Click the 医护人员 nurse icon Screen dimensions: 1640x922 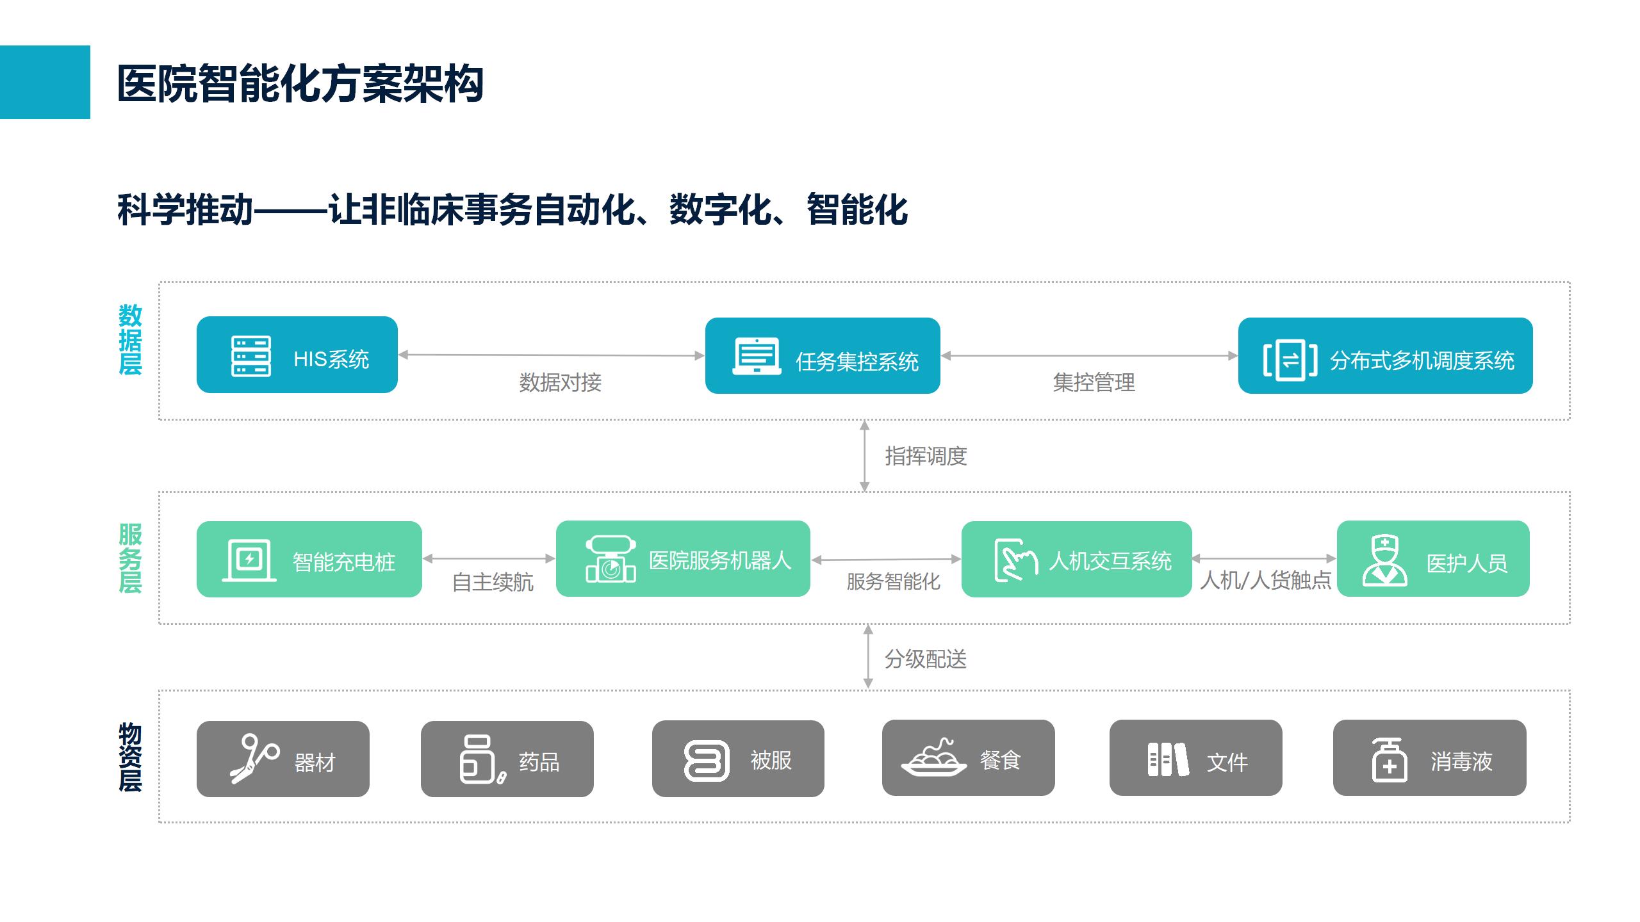[x=1384, y=561]
